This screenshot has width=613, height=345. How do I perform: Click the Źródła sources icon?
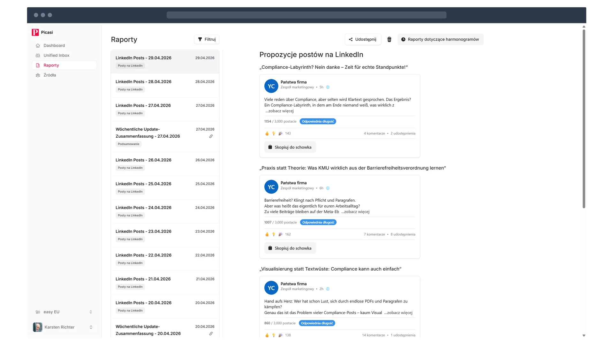coord(38,75)
